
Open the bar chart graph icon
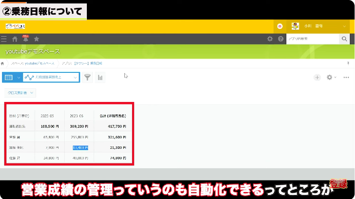100,77
